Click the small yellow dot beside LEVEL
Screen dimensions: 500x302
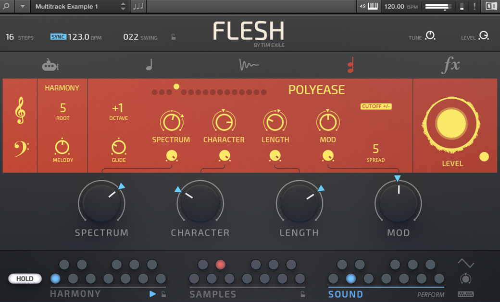coord(484,157)
